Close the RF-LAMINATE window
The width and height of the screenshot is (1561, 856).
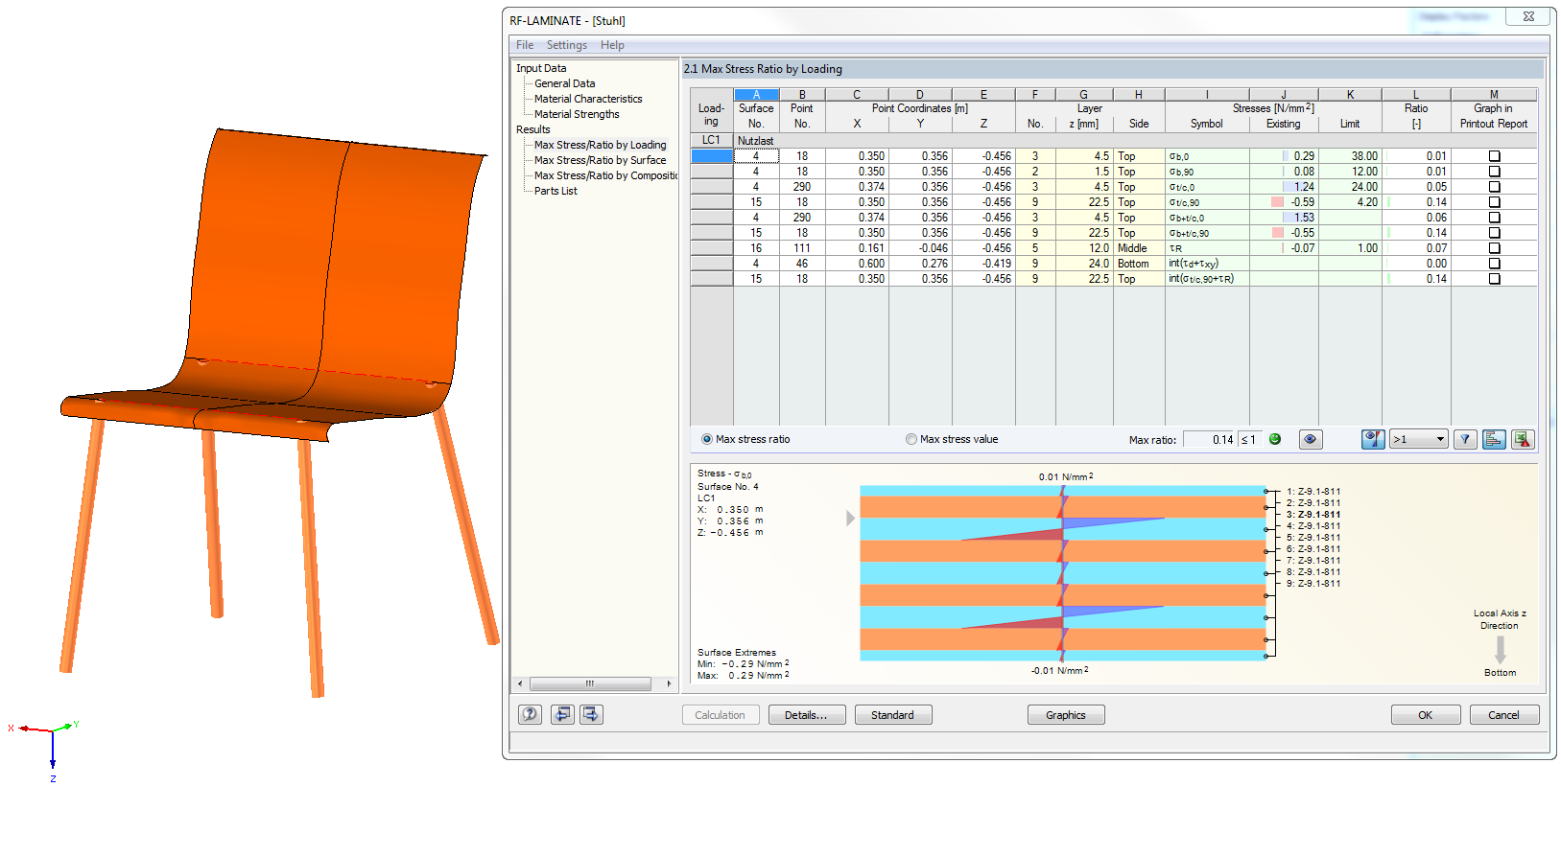pos(1528,16)
